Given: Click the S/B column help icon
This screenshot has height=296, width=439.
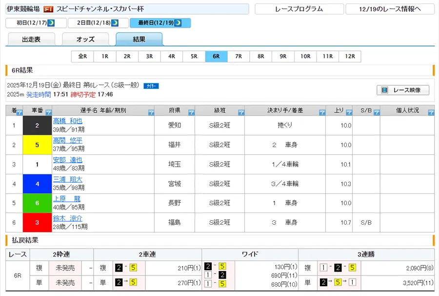Looking at the screenshot, I should tap(376, 112).
